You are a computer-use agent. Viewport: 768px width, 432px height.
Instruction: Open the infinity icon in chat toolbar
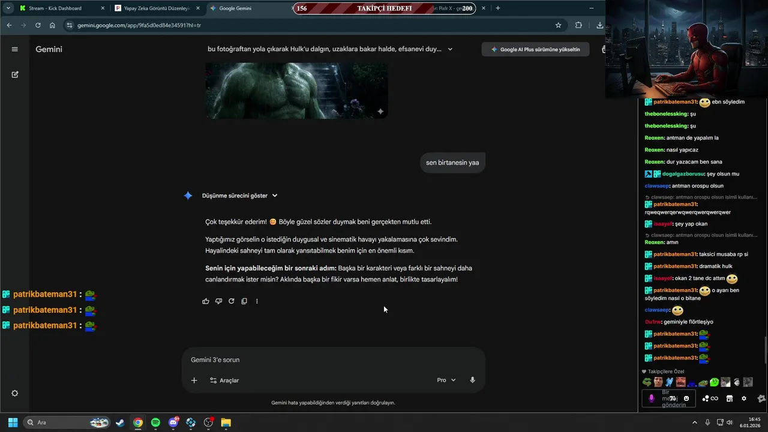[715, 398]
